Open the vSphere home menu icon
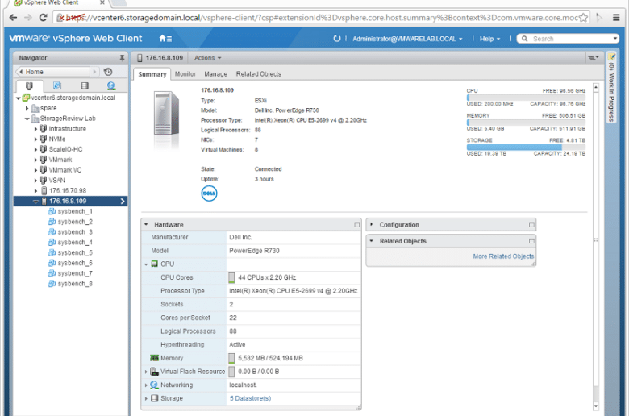The image size is (629, 416). (165, 39)
